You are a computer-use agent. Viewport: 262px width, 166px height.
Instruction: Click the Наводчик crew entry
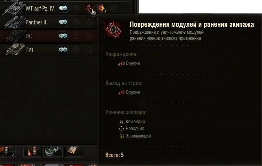click(x=132, y=129)
